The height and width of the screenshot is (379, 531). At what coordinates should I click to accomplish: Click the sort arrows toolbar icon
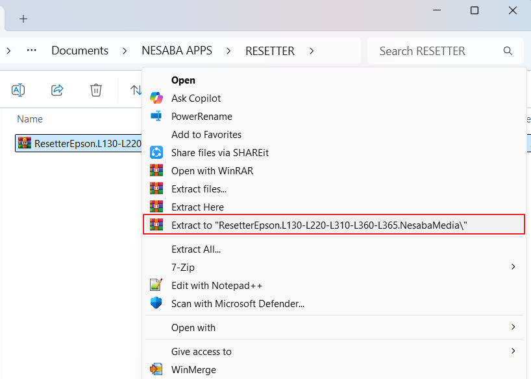click(135, 90)
